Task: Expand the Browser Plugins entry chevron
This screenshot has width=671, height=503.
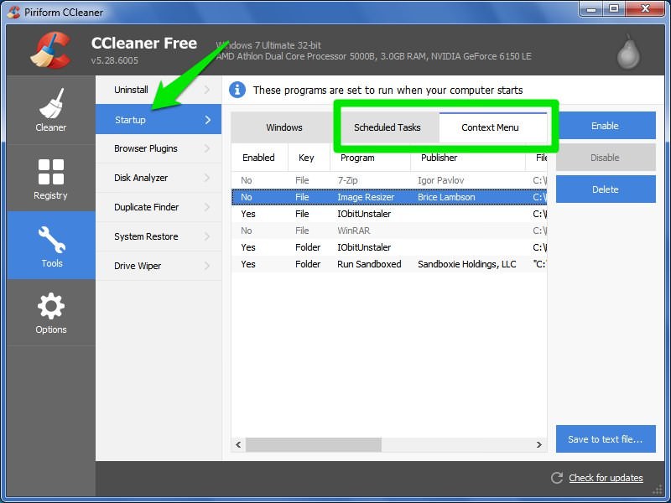Action: pos(207,148)
